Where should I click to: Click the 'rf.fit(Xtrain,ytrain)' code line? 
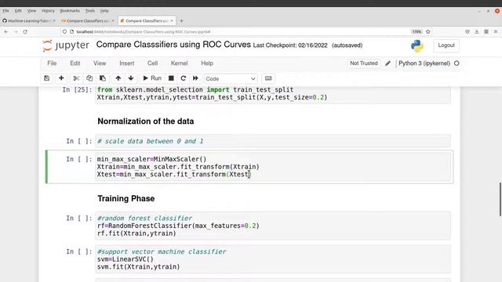[x=136, y=233]
